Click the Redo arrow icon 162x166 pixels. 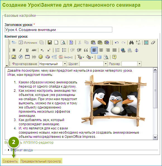coord(123,43)
